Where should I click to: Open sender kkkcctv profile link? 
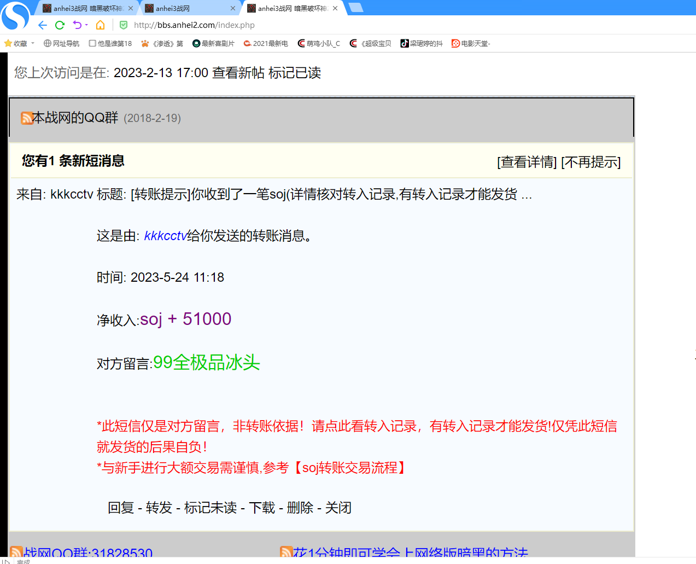(x=165, y=236)
